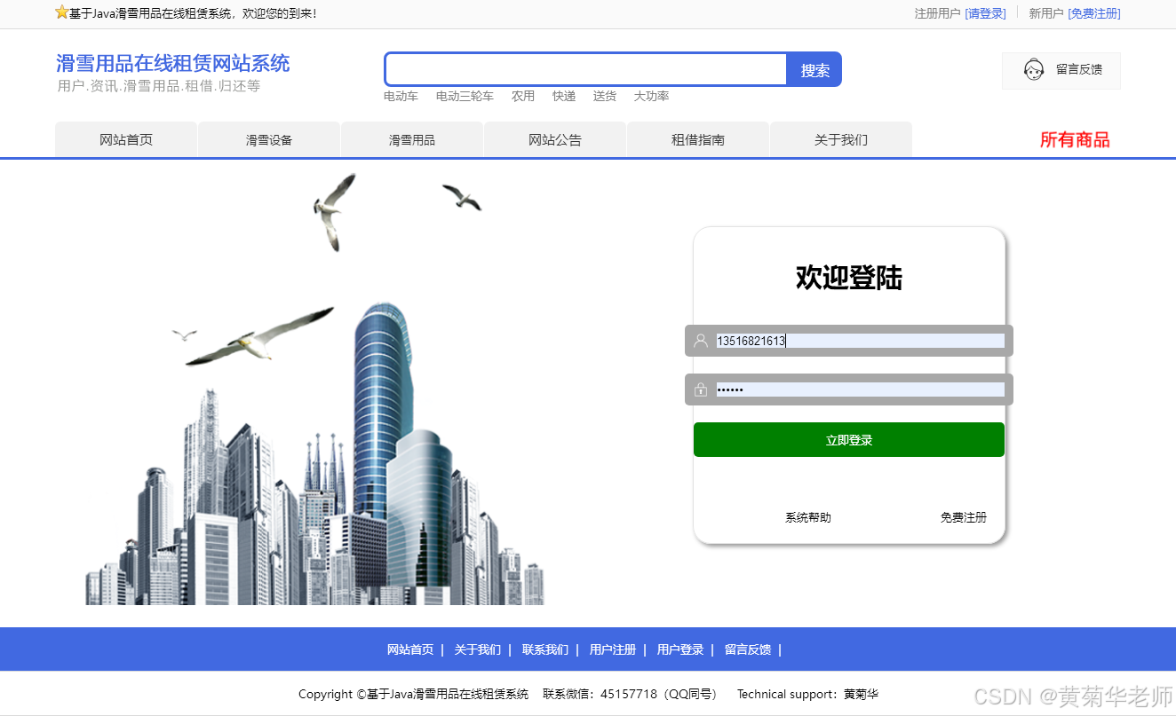This screenshot has height=716, width=1176.
Task: Click the welcome message in the top bar
Action: (193, 13)
